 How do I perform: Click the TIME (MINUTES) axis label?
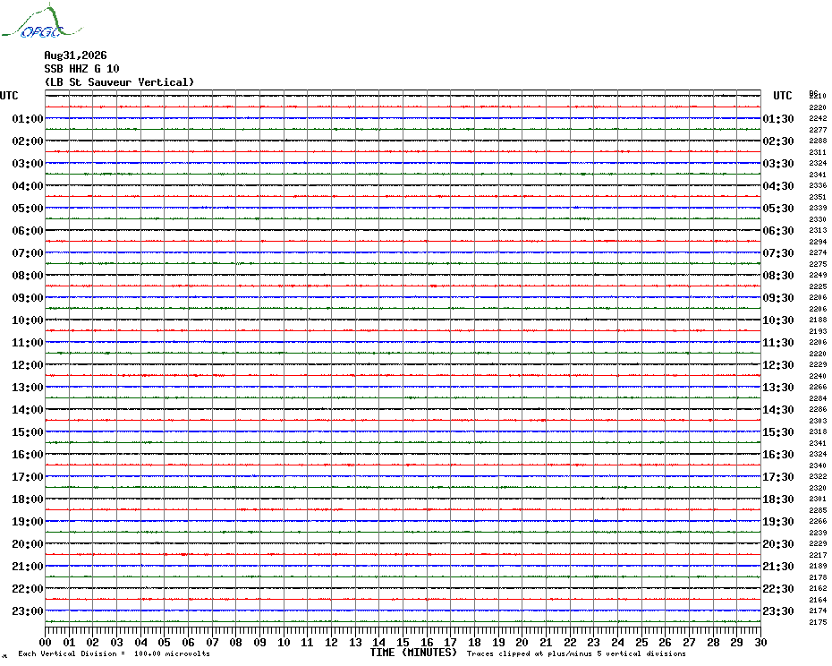[x=413, y=653]
